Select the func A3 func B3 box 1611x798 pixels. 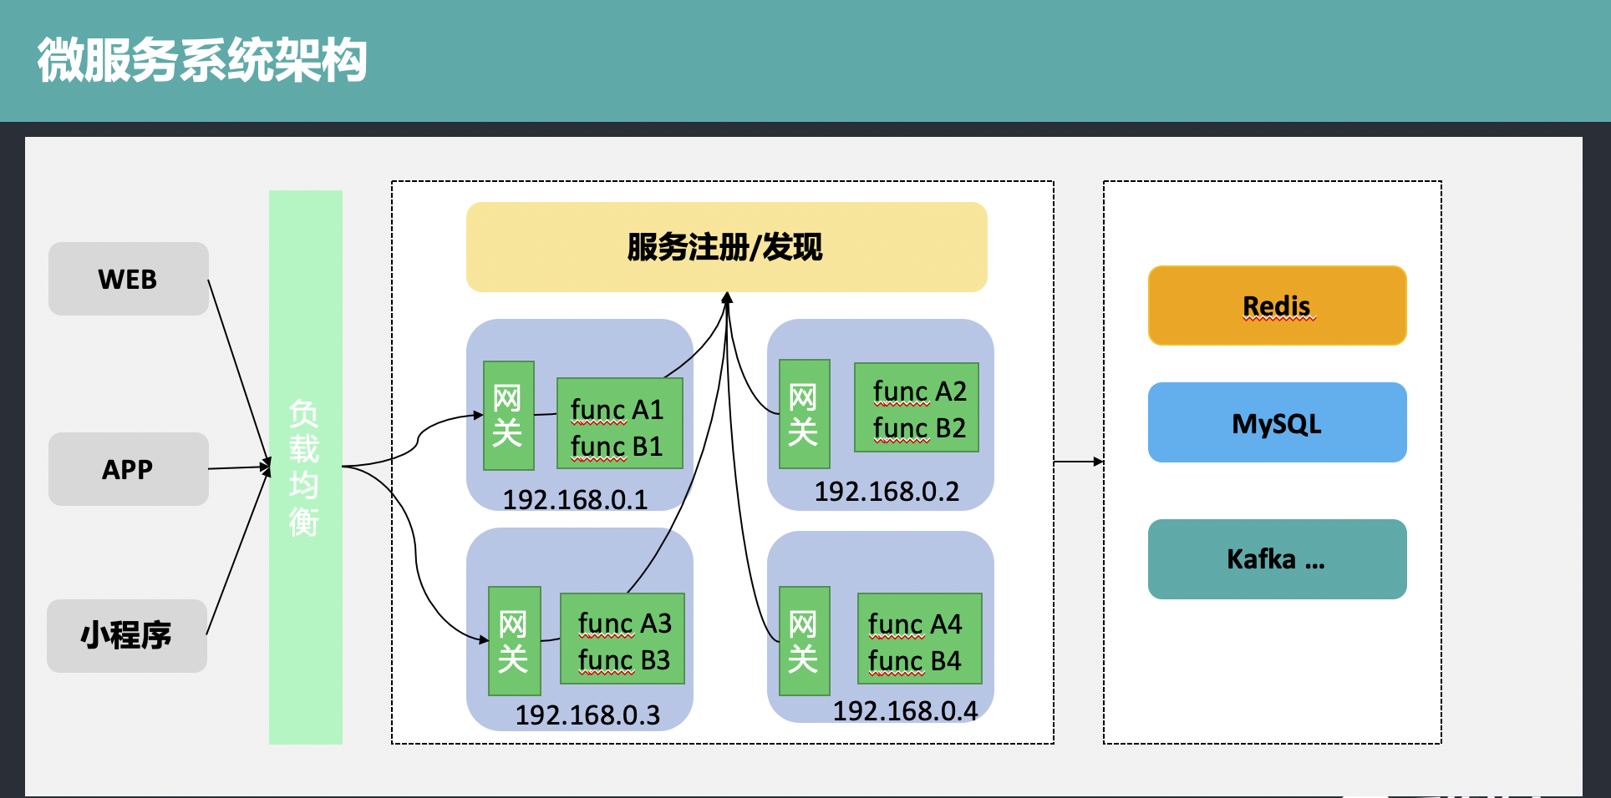pyautogui.click(x=623, y=639)
